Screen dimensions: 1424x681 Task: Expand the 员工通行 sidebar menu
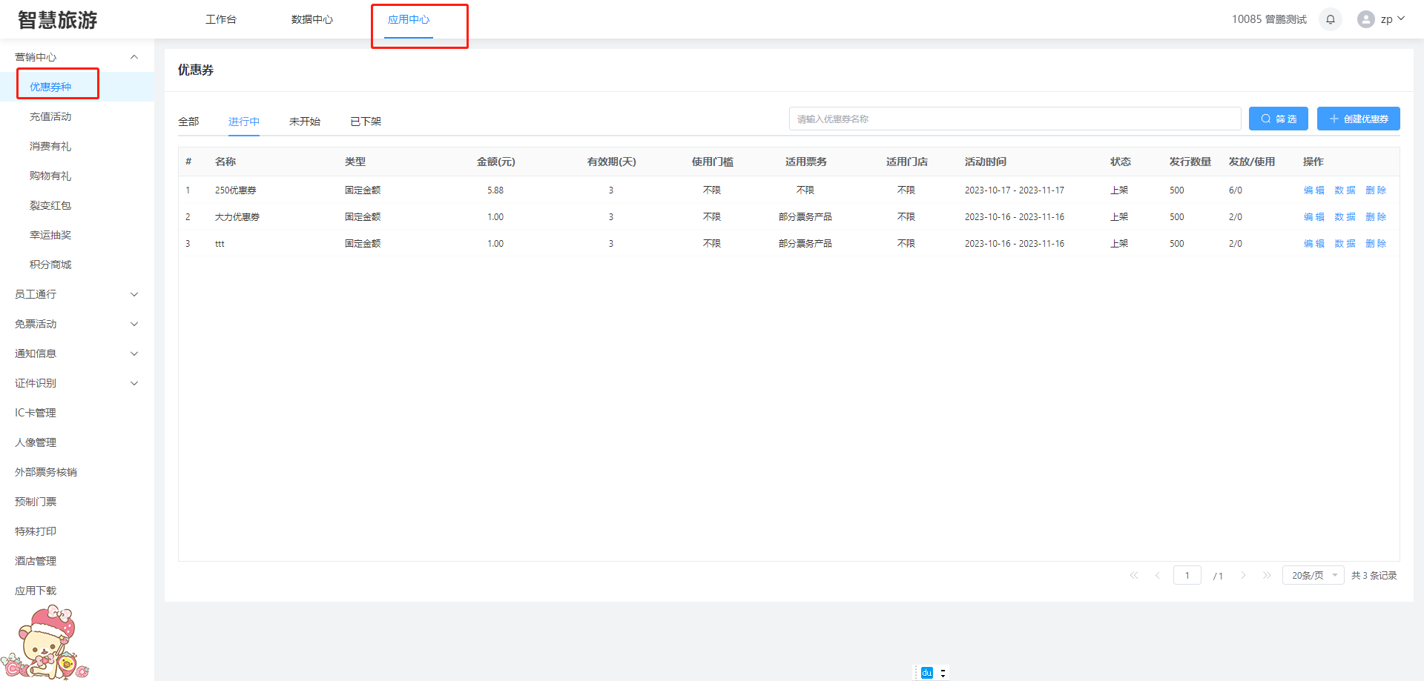(134, 294)
